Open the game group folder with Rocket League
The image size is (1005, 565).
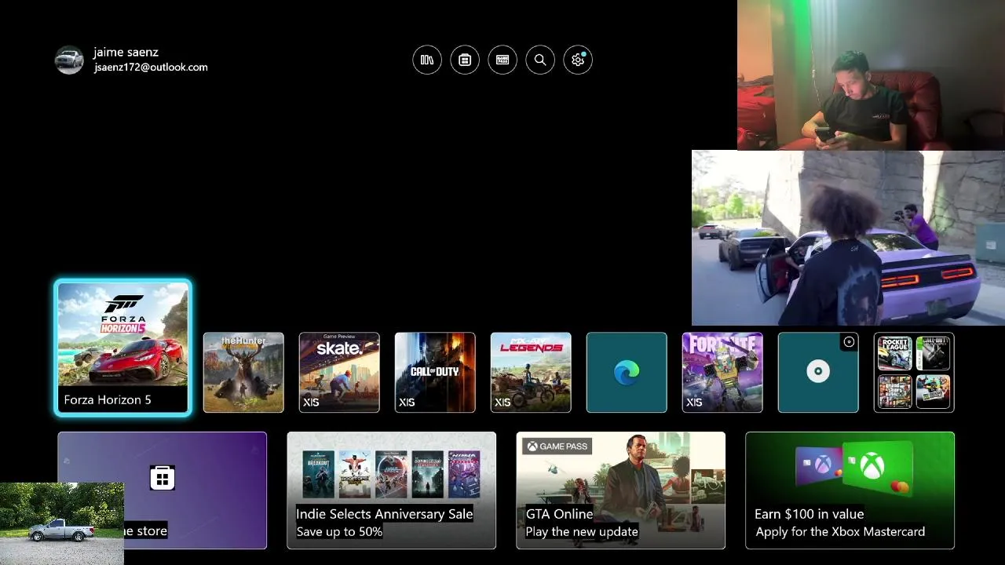click(914, 372)
